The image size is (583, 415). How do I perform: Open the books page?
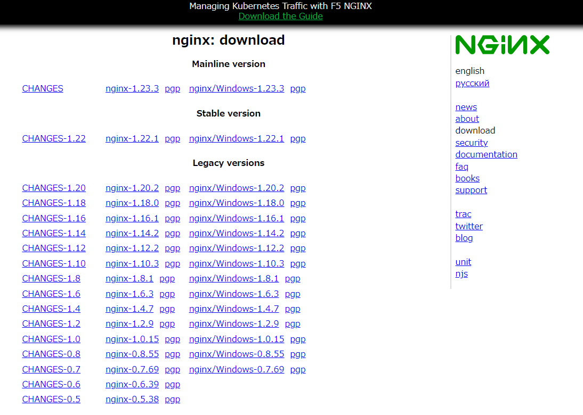click(x=467, y=179)
